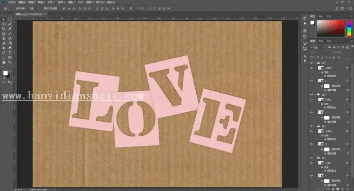The image size is (354, 191).
Task: Collapse the top group 组4 arrow
Action: [x=316, y=63]
